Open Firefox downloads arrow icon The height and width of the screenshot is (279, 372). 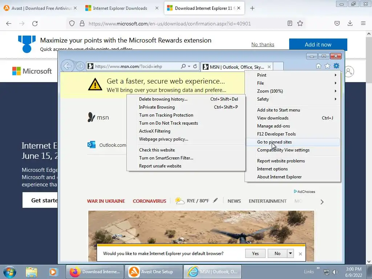(350, 23)
